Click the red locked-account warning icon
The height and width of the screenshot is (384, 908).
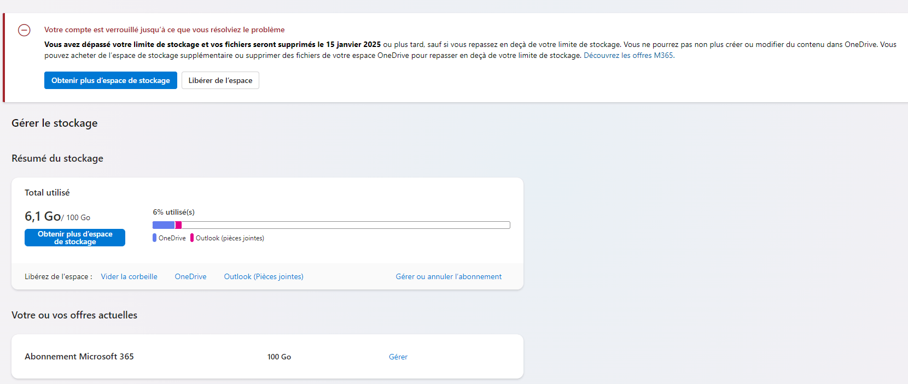[24, 30]
